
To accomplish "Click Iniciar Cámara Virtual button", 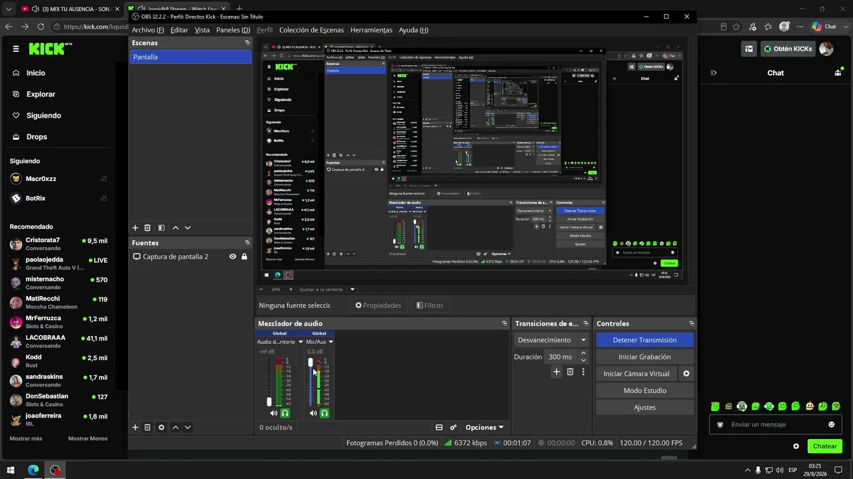I will coord(636,374).
